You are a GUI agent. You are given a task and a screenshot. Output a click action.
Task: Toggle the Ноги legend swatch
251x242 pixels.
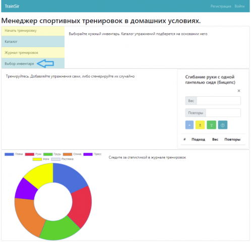pyautogui.click(x=37, y=159)
